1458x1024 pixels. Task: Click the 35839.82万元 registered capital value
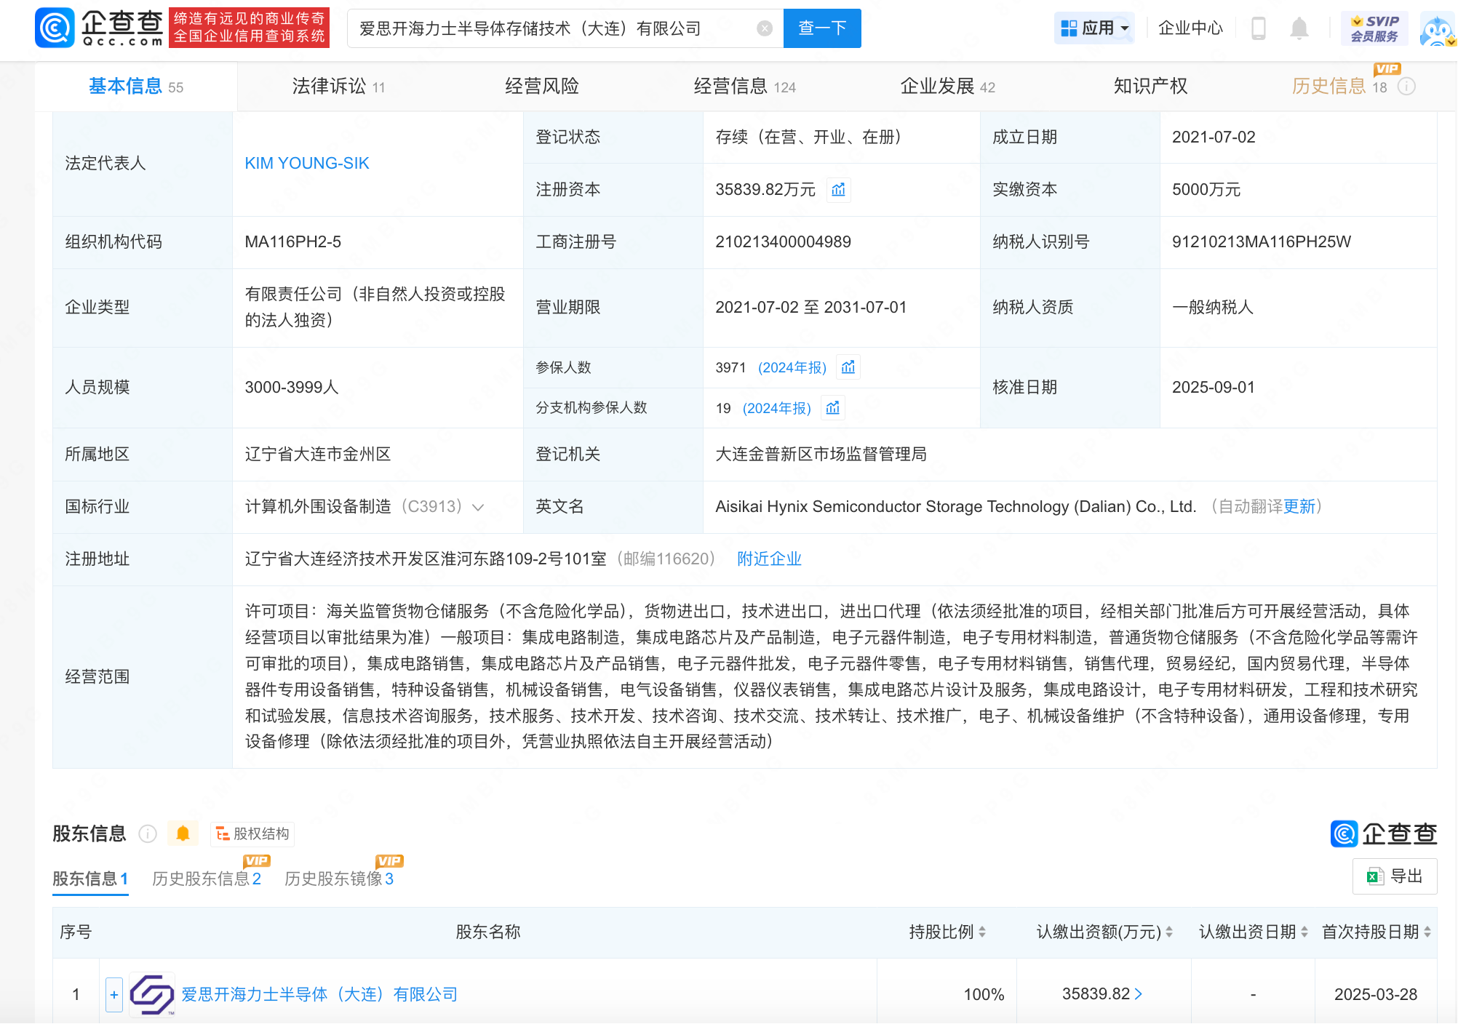[x=765, y=189]
